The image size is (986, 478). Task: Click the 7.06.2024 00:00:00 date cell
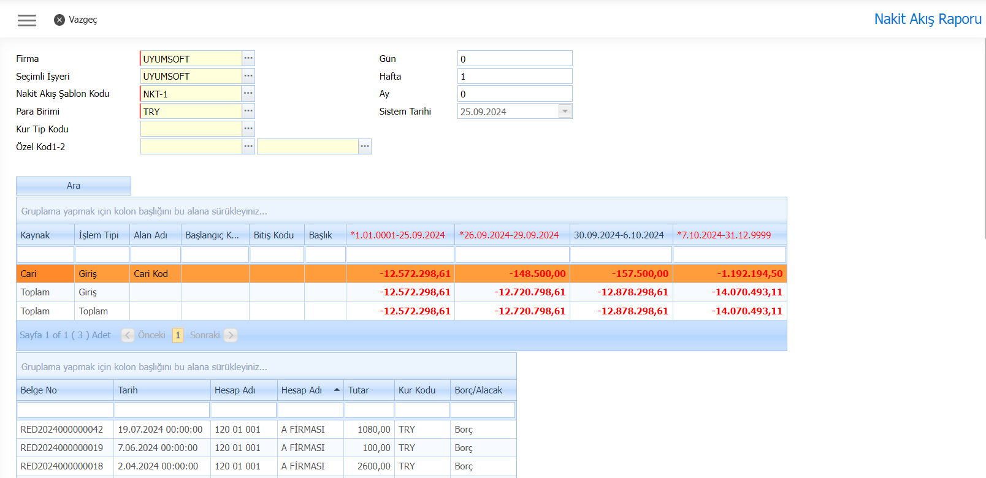[162, 448]
